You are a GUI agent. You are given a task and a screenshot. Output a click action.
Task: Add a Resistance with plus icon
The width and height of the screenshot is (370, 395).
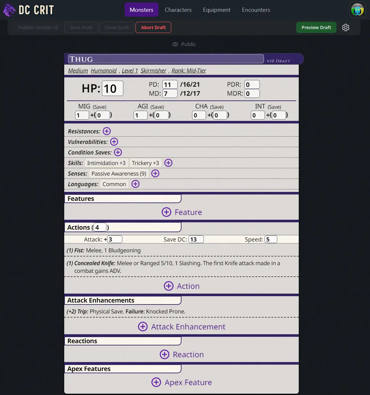point(107,131)
